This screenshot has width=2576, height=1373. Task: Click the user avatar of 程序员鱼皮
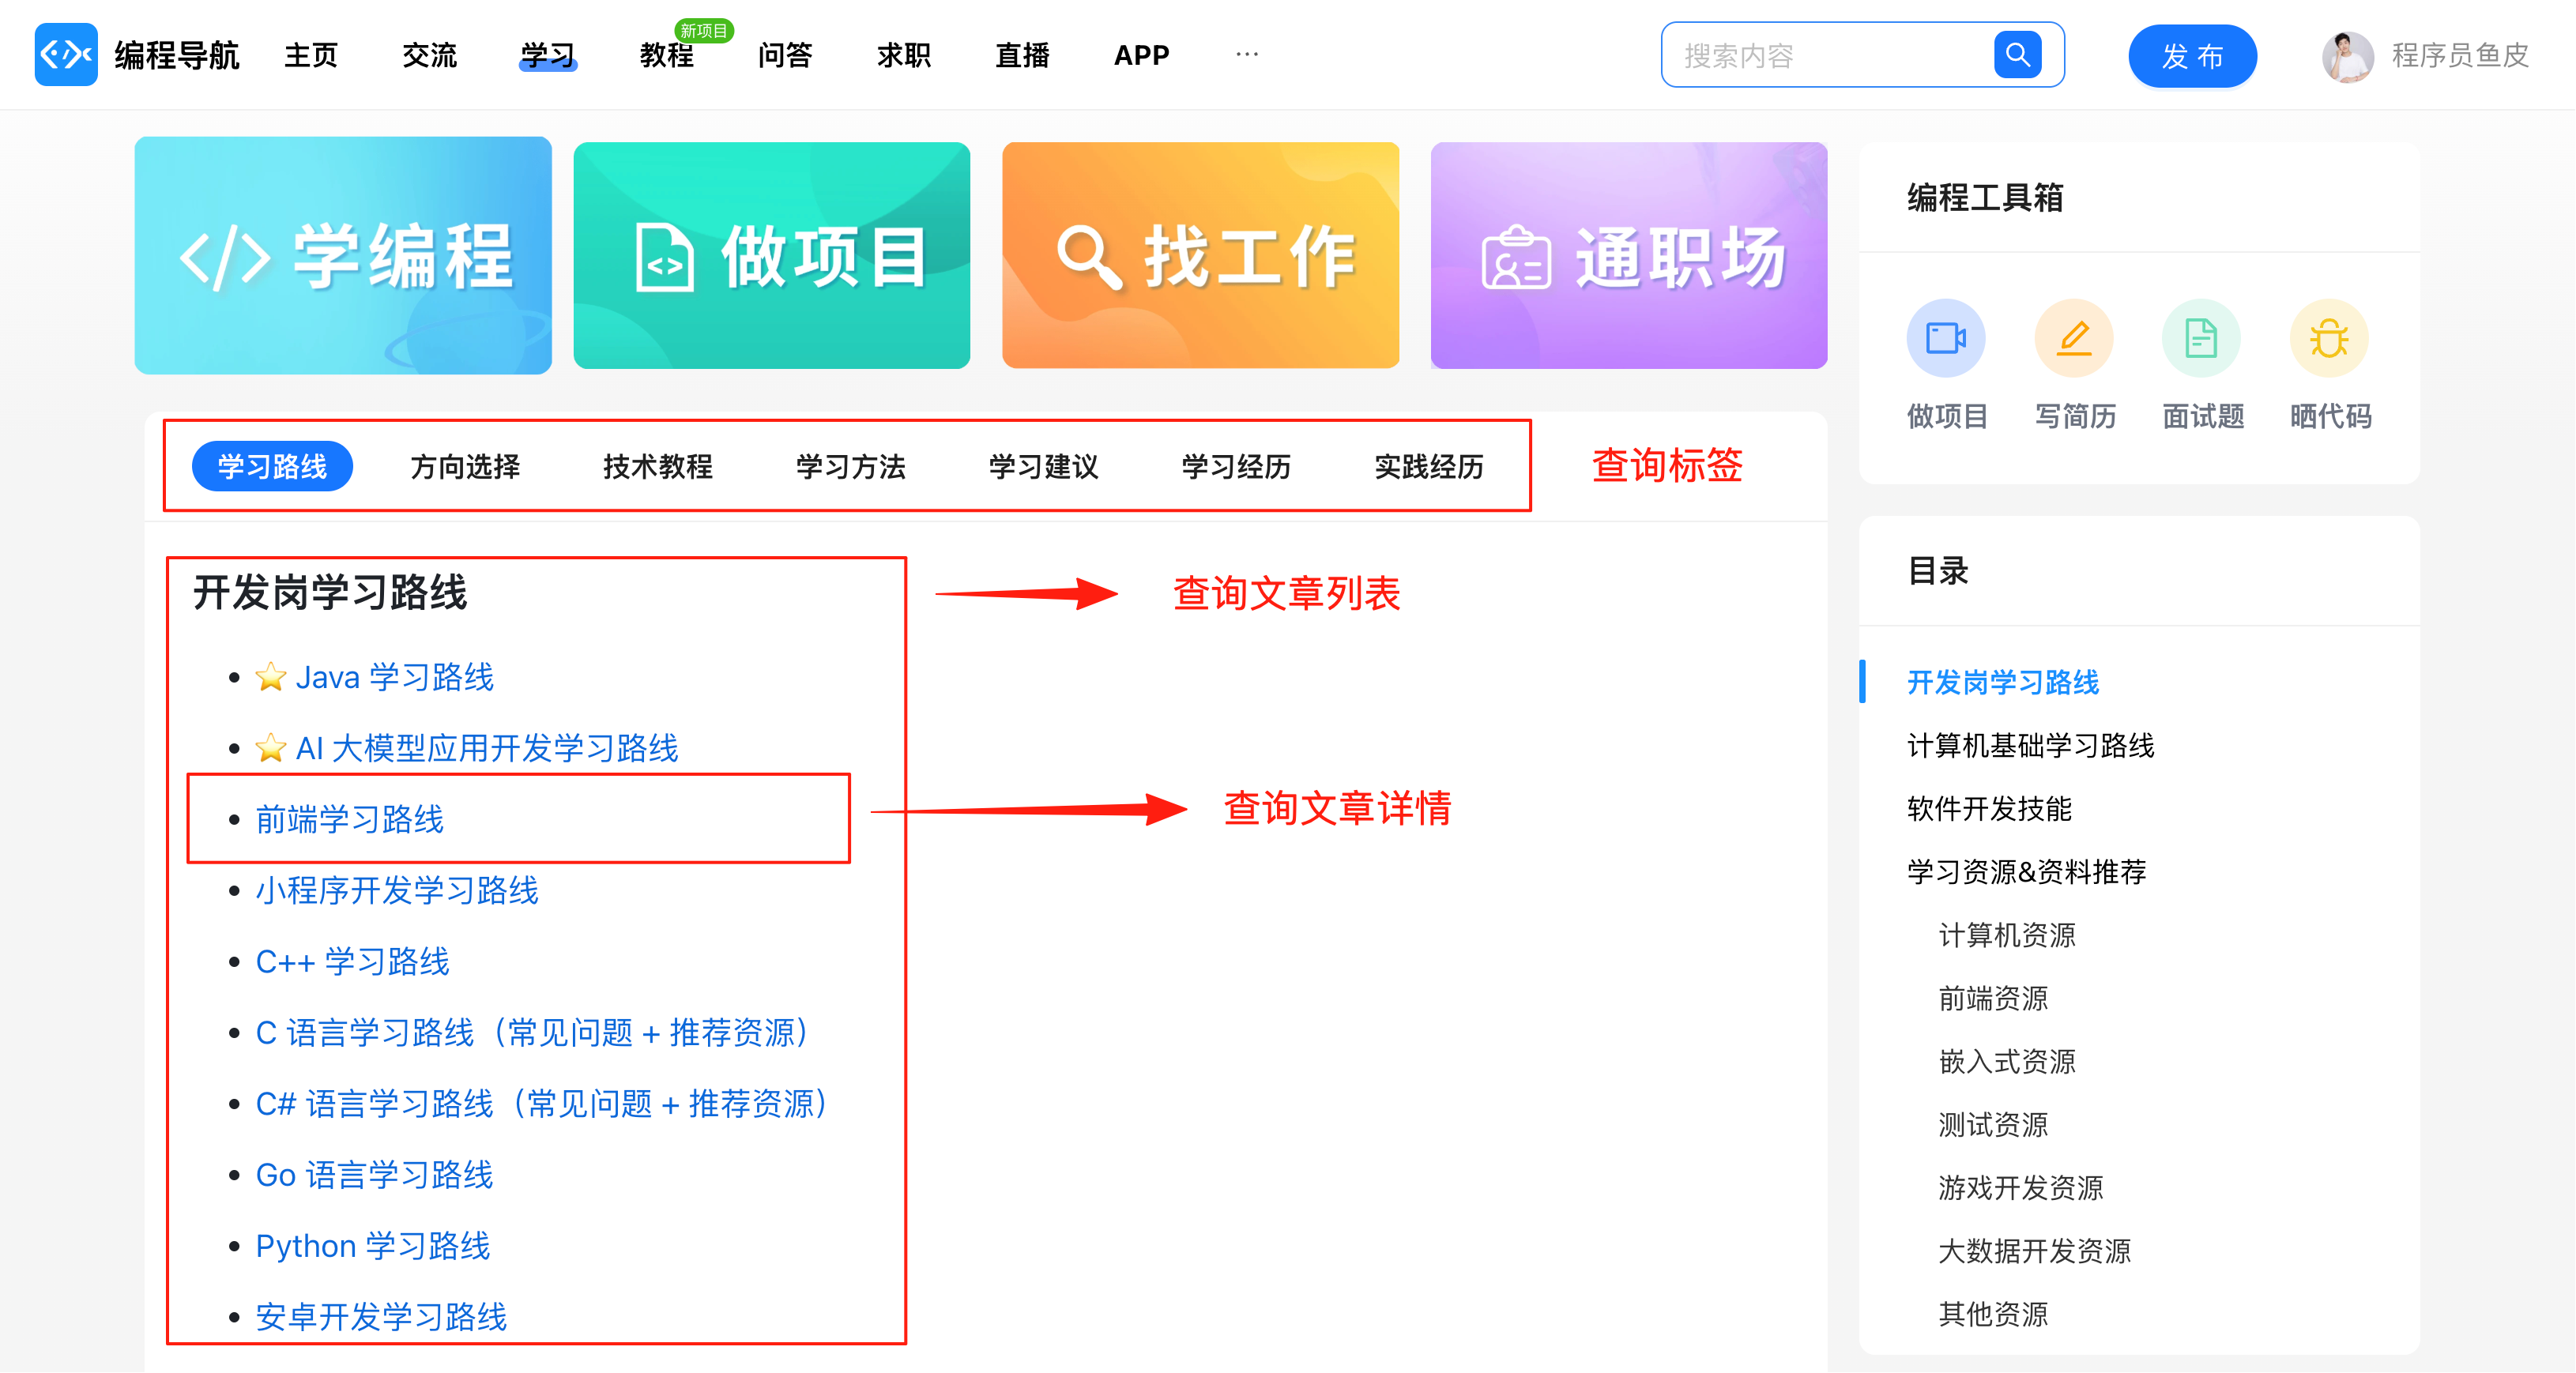[x=2346, y=56]
